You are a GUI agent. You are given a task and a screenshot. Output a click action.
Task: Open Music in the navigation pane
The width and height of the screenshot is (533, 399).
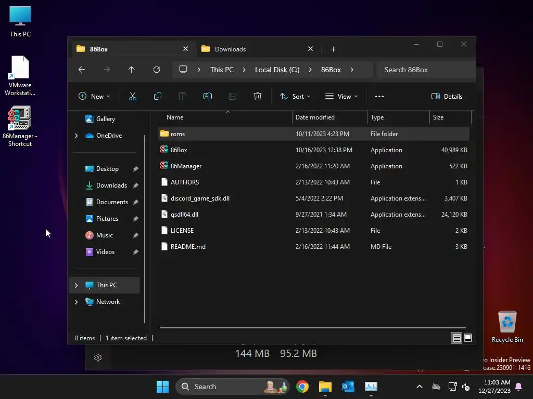[x=105, y=235]
